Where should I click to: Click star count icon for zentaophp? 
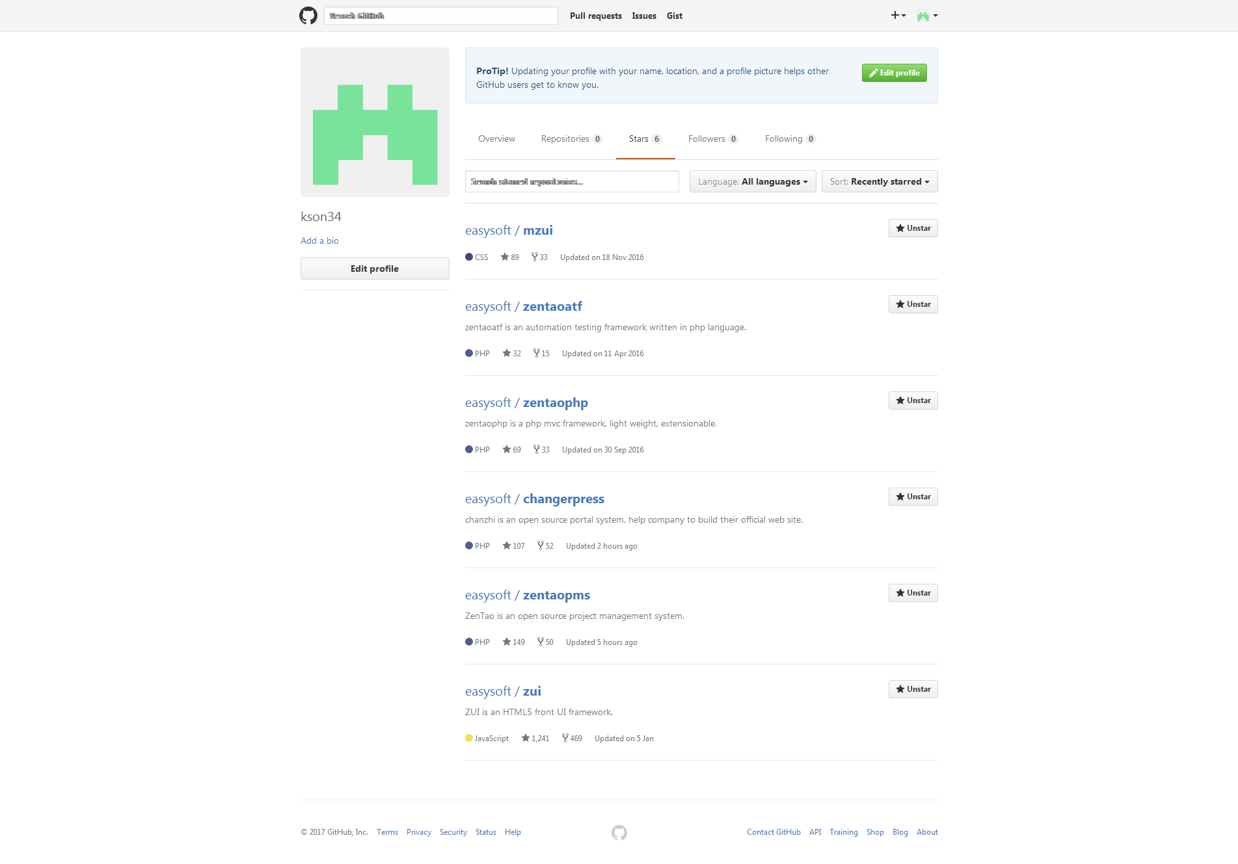pos(507,449)
